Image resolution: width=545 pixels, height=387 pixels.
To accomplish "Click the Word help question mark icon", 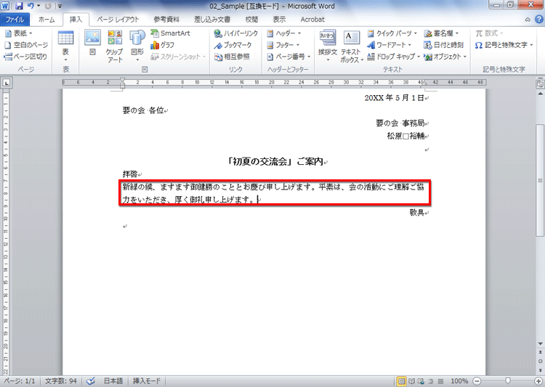I will (538, 20).
